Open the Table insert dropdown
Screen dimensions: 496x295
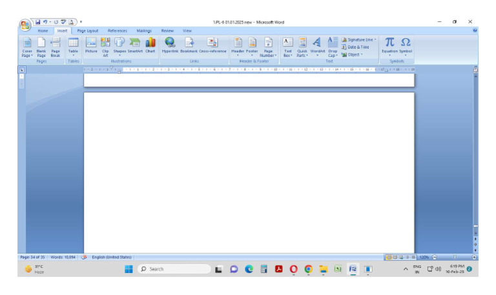(x=73, y=47)
